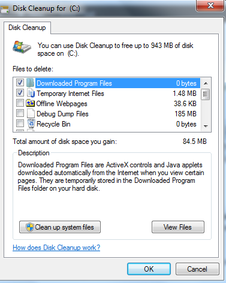
Task: Select the Disk Cleanup tab
Action: click(27, 28)
